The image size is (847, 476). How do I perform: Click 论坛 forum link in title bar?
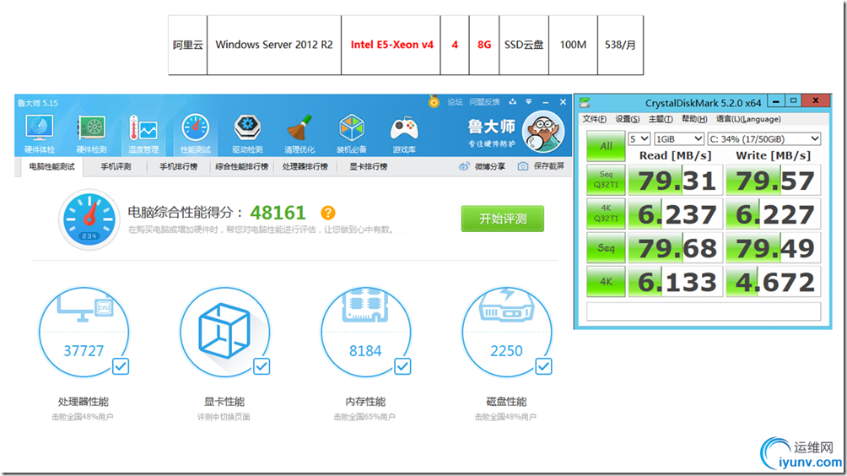point(455,101)
